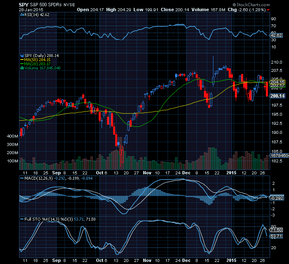Click the 100M volume axis label
289x264 pixels.
tap(12, 161)
